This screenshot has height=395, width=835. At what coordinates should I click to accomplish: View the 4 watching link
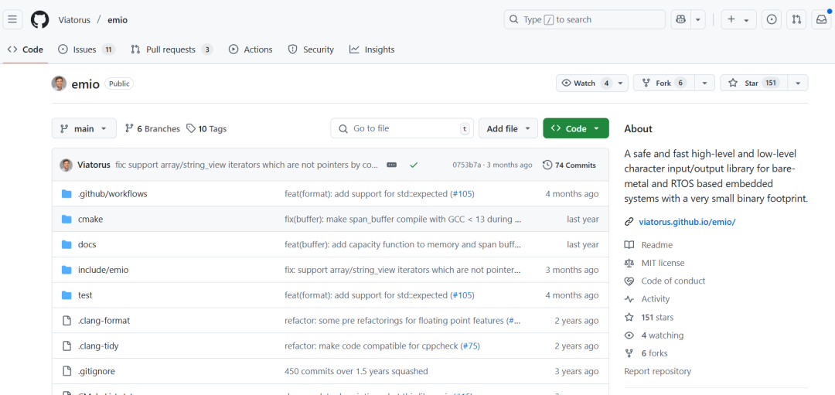[663, 335]
